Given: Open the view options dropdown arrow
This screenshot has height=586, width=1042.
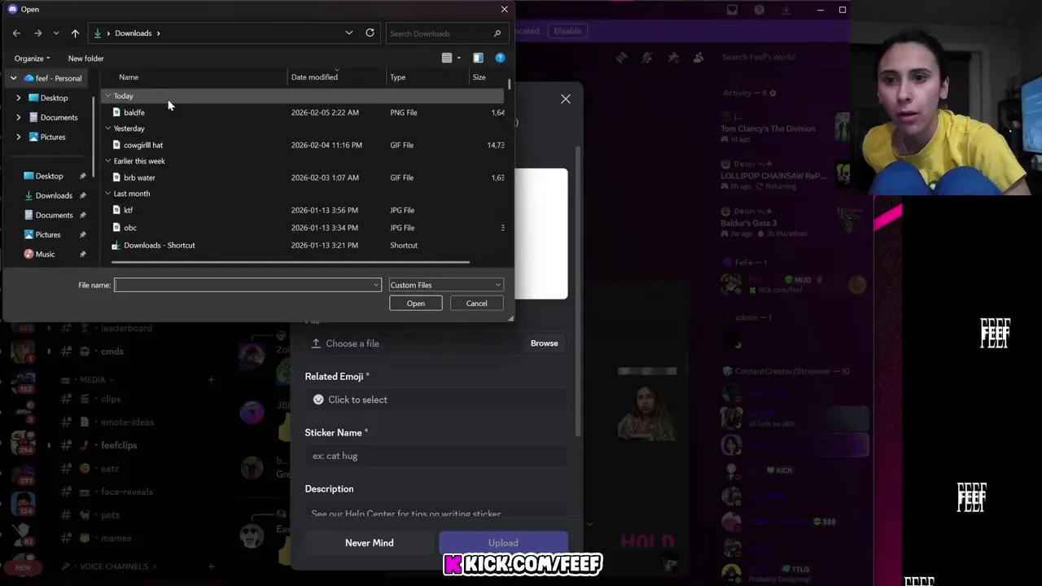Looking at the screenshot, I should [x=458, y=58].
